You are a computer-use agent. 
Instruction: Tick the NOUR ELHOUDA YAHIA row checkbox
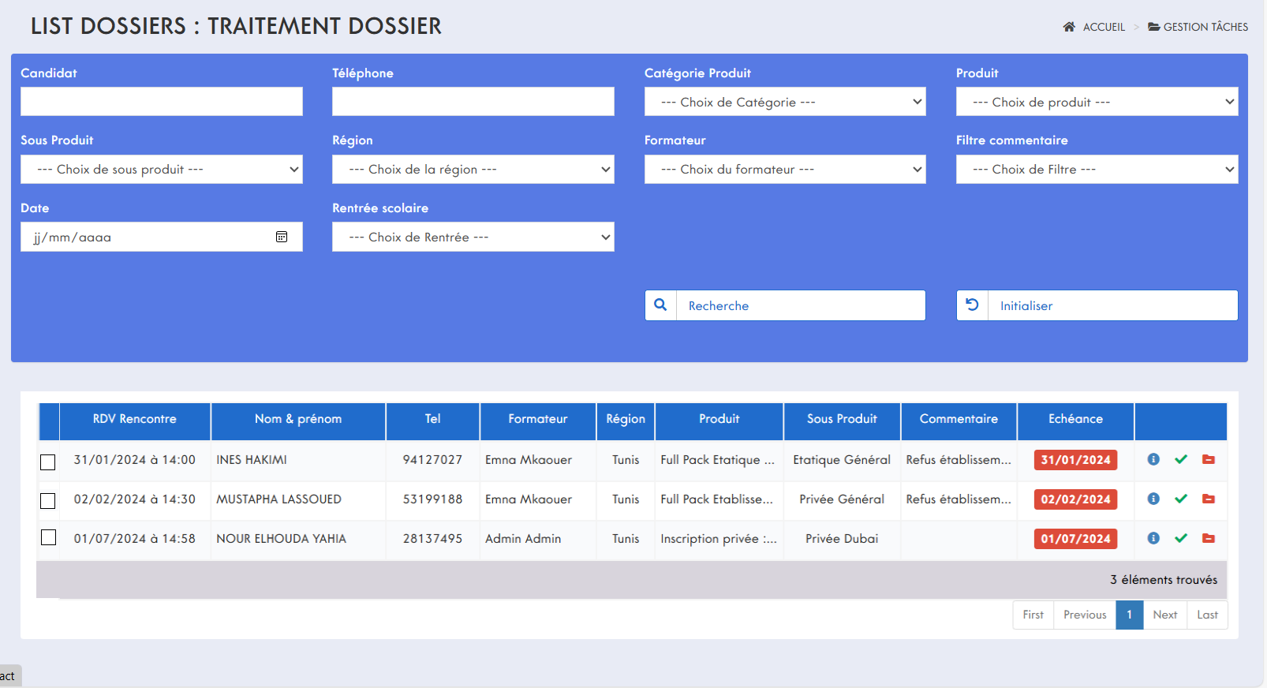pyautogui.click(x=48, y=537)
